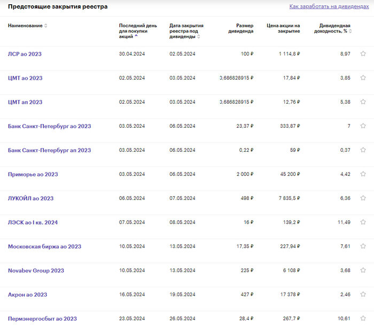
Task: Favorite Московская биржа ао 2023 star
Action: click(363, 246)
